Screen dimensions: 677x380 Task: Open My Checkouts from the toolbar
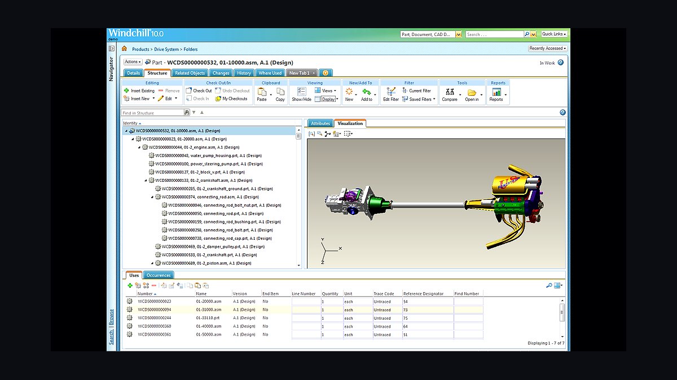231,99
